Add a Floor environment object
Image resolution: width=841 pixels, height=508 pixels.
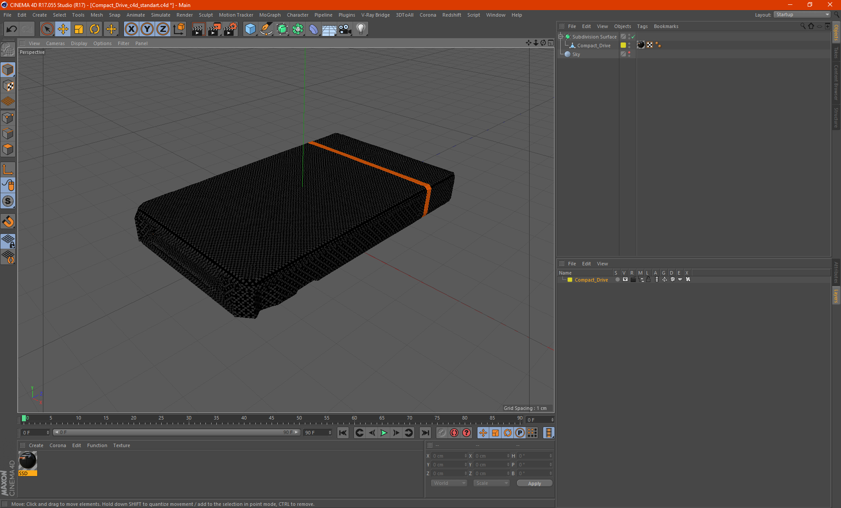click(329, 29)
